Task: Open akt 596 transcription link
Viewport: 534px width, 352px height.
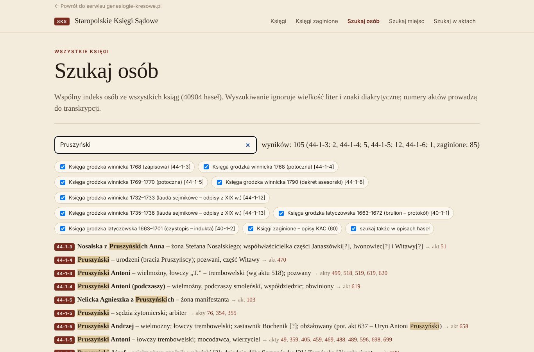Action: (x=364, y=340)
